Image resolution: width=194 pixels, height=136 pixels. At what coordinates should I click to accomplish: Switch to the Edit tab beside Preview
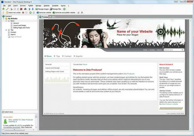point(52,17)
